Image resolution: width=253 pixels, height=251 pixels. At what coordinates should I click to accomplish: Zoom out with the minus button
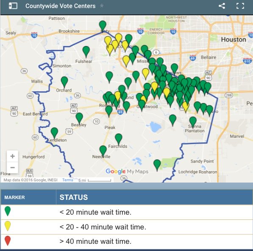click(12, 167)
